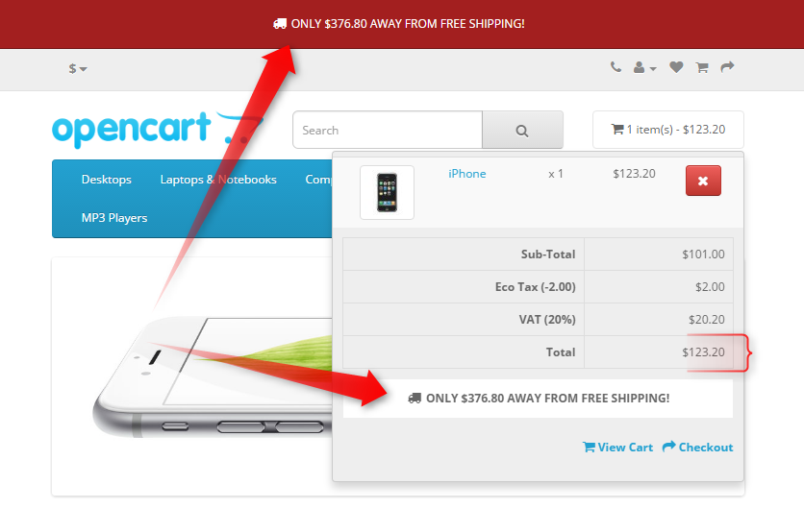Image resolution: width=804 pixels, height=509 pixels.
Task: Open the currency dollar dropdown
Action: click(x=78, y=68)
